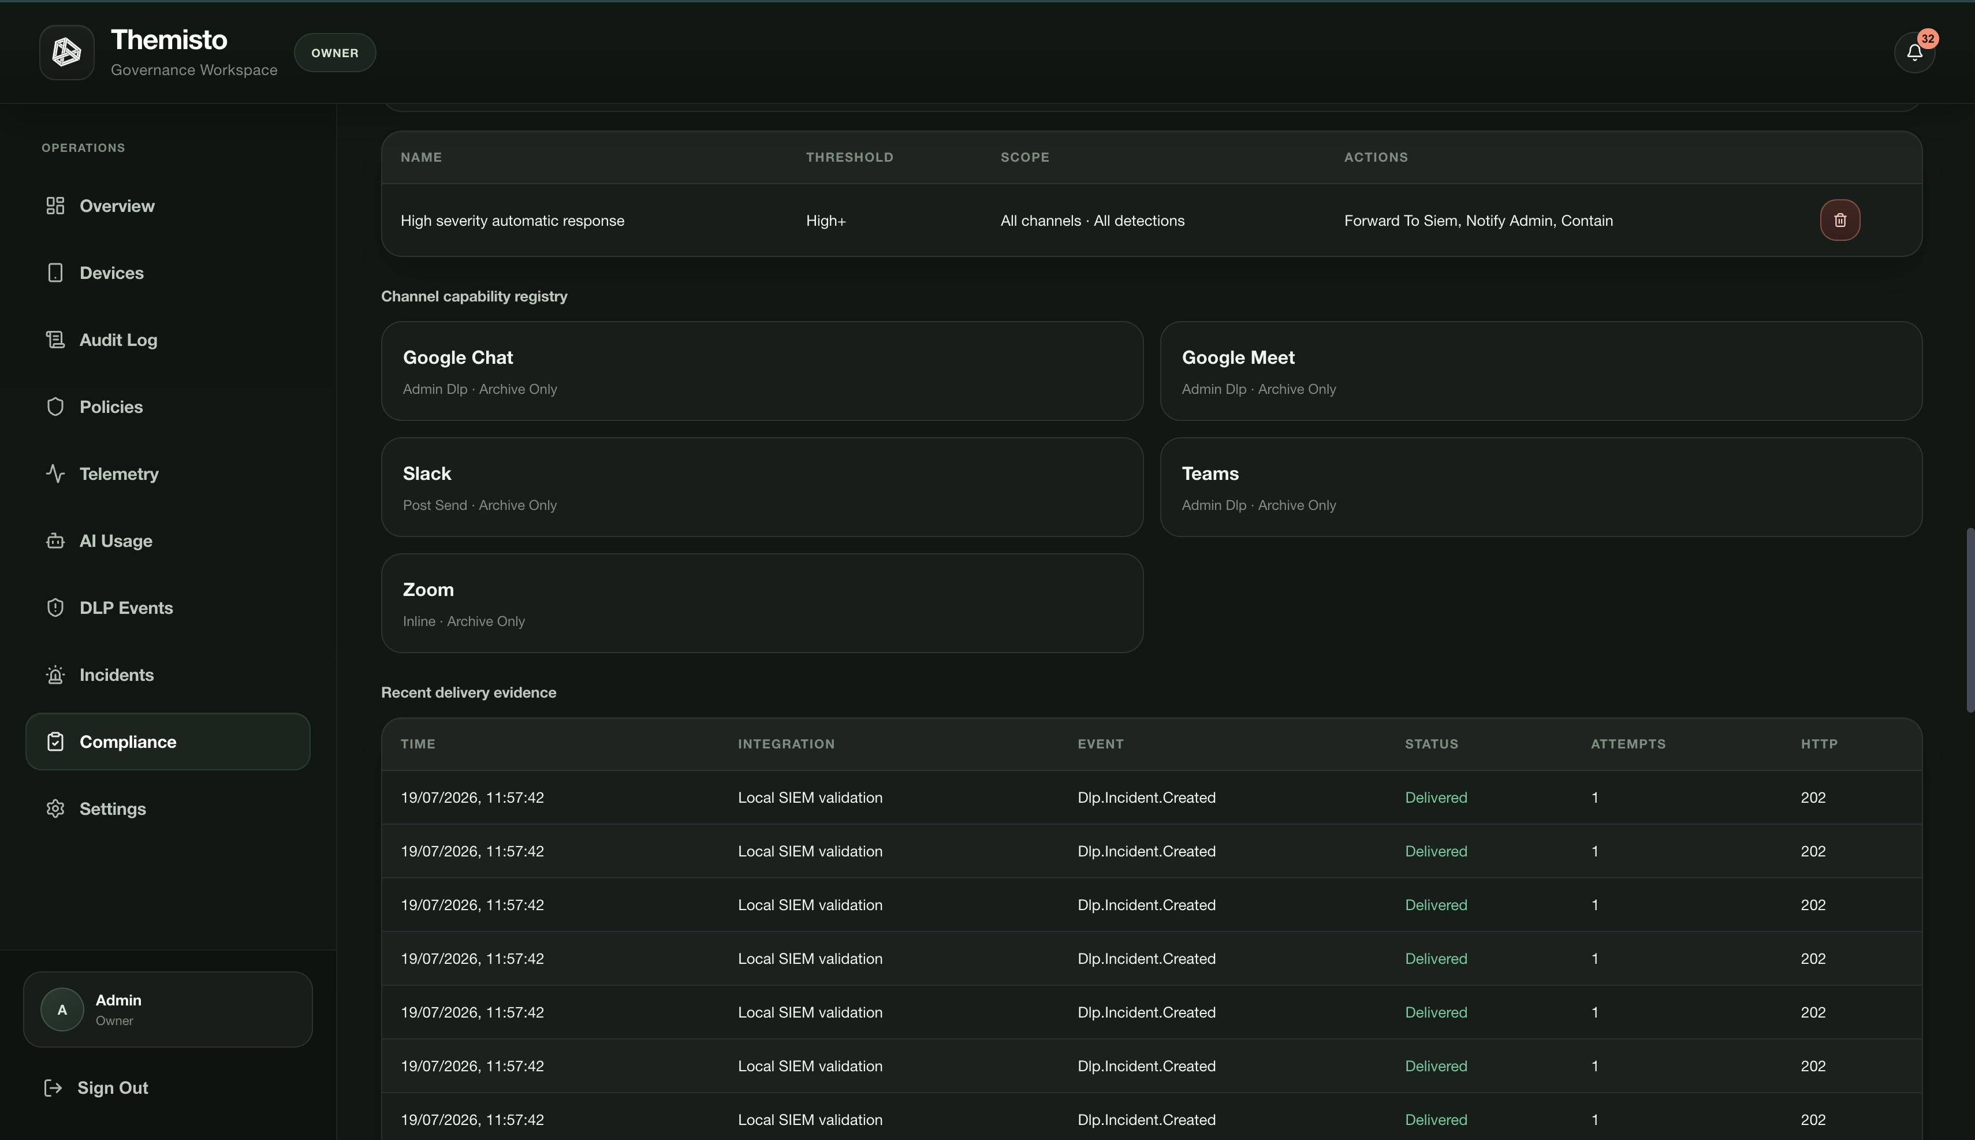Delete the High severity automatic response rule
Screen dimensions: 1975x1140
pyautogui.click(x=1839, y=220)
